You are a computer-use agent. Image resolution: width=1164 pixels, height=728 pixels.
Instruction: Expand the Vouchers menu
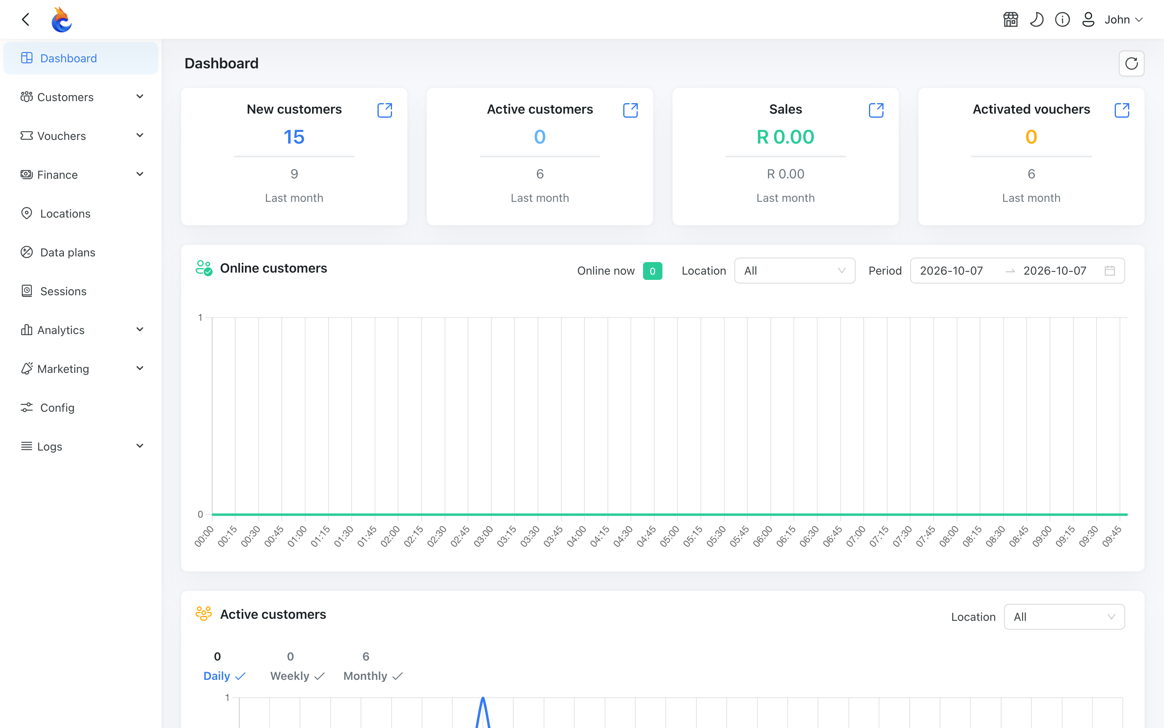(x=81, y=136)
